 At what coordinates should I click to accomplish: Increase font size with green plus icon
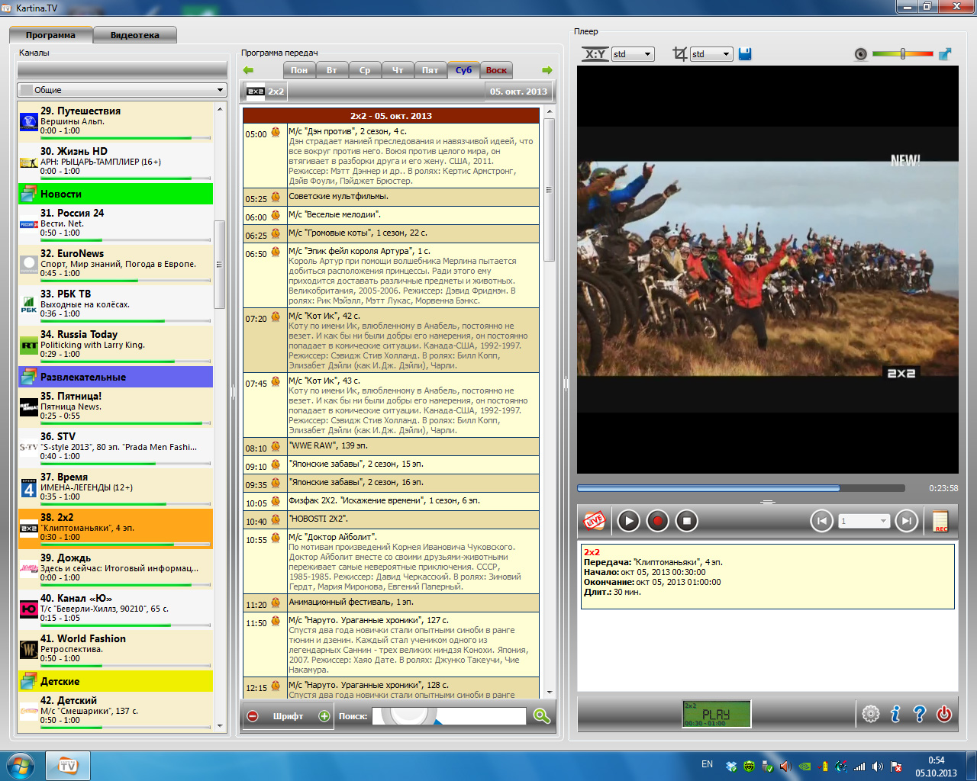click(324, 716)
